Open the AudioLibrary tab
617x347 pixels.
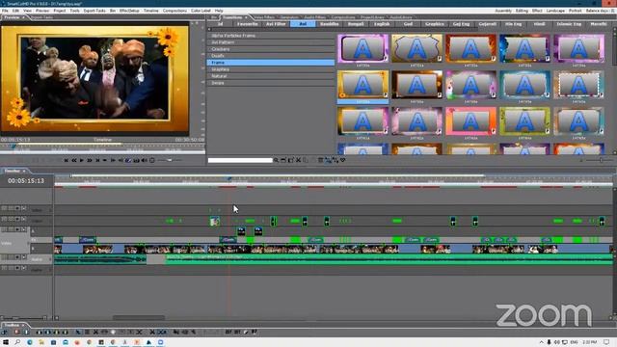coord(401,17)
